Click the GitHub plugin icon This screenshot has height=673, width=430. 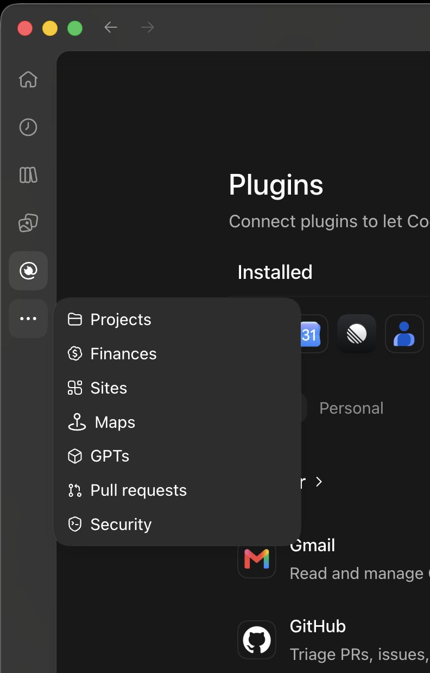pos(257,640)
